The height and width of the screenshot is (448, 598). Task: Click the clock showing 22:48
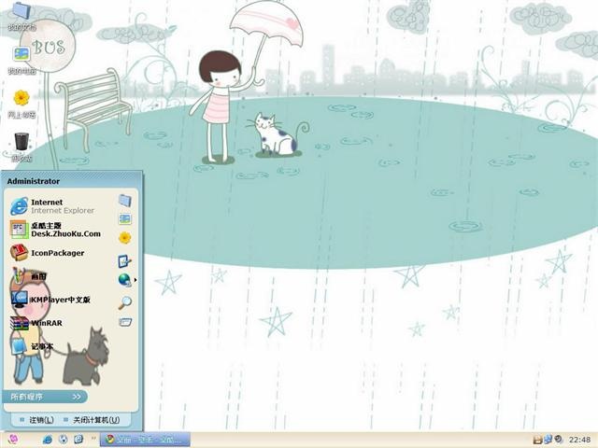579,440
